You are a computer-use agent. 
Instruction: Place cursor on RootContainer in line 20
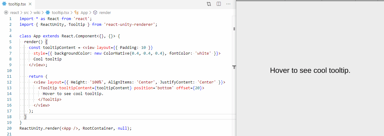(x=98, y=128)
